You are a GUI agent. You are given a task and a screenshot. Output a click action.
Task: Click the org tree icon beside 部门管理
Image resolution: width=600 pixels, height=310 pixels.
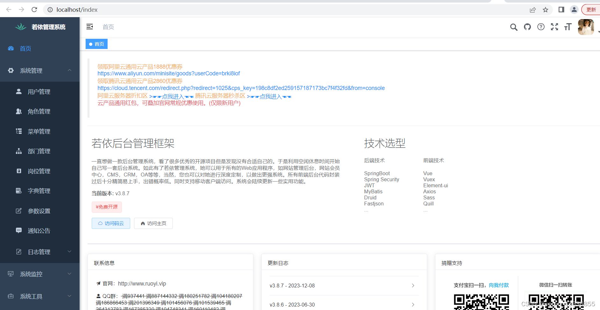click(19, 151)
